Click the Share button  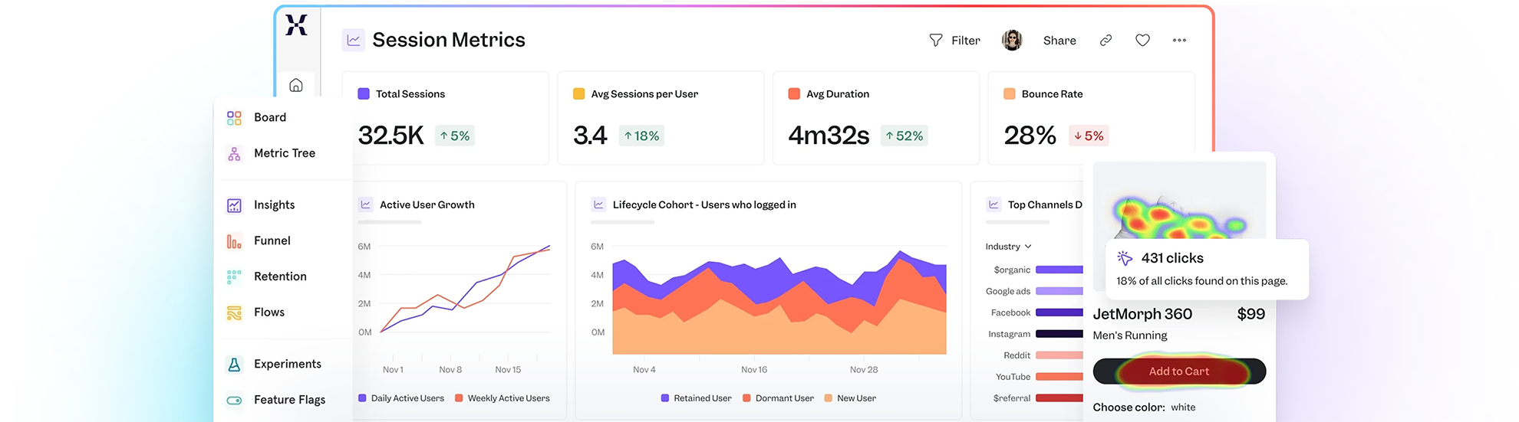1059,41
